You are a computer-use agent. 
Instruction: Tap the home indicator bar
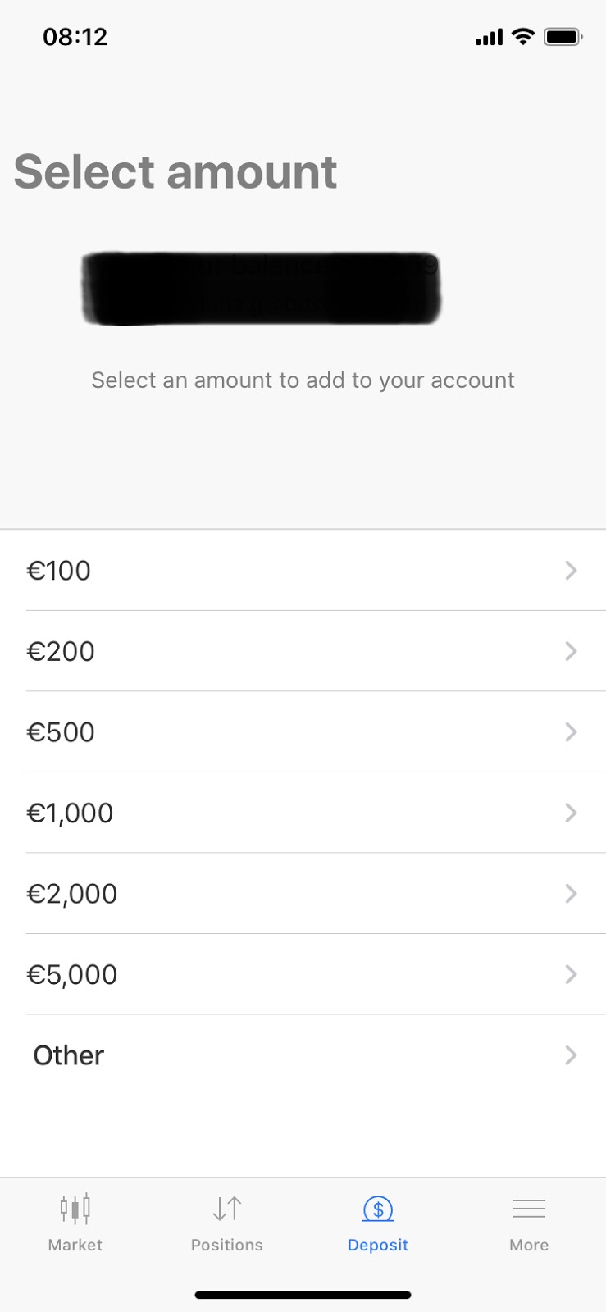[303, 1295]
